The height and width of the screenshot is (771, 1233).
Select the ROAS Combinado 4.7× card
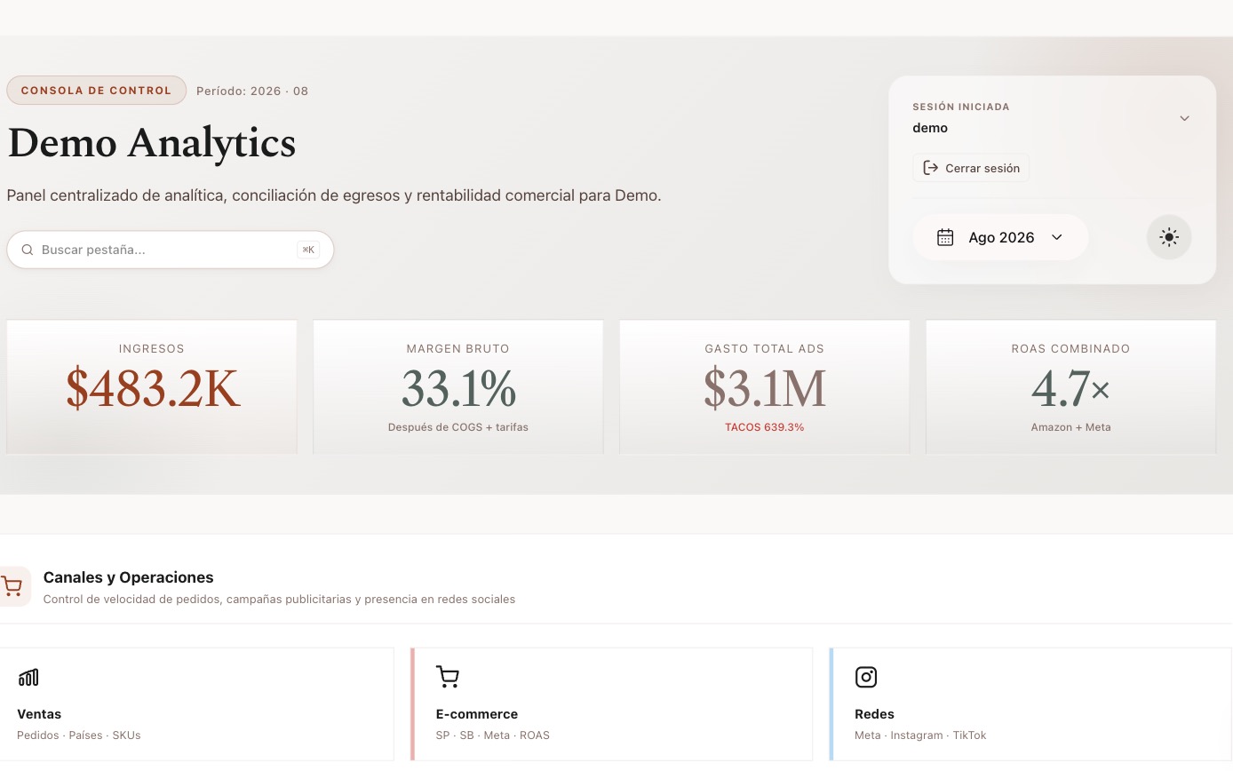point(1071,387)
